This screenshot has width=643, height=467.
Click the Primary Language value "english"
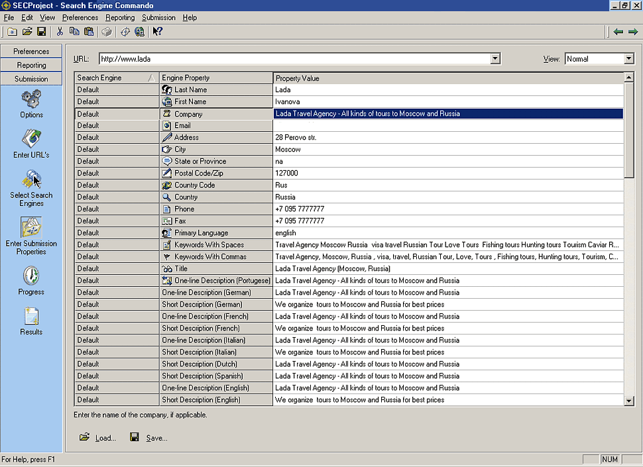coord(286,233)
